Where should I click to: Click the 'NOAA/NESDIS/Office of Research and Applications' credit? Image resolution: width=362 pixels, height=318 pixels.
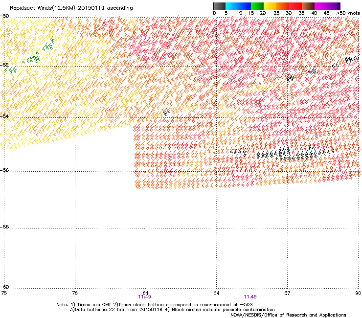pos(288,315)
